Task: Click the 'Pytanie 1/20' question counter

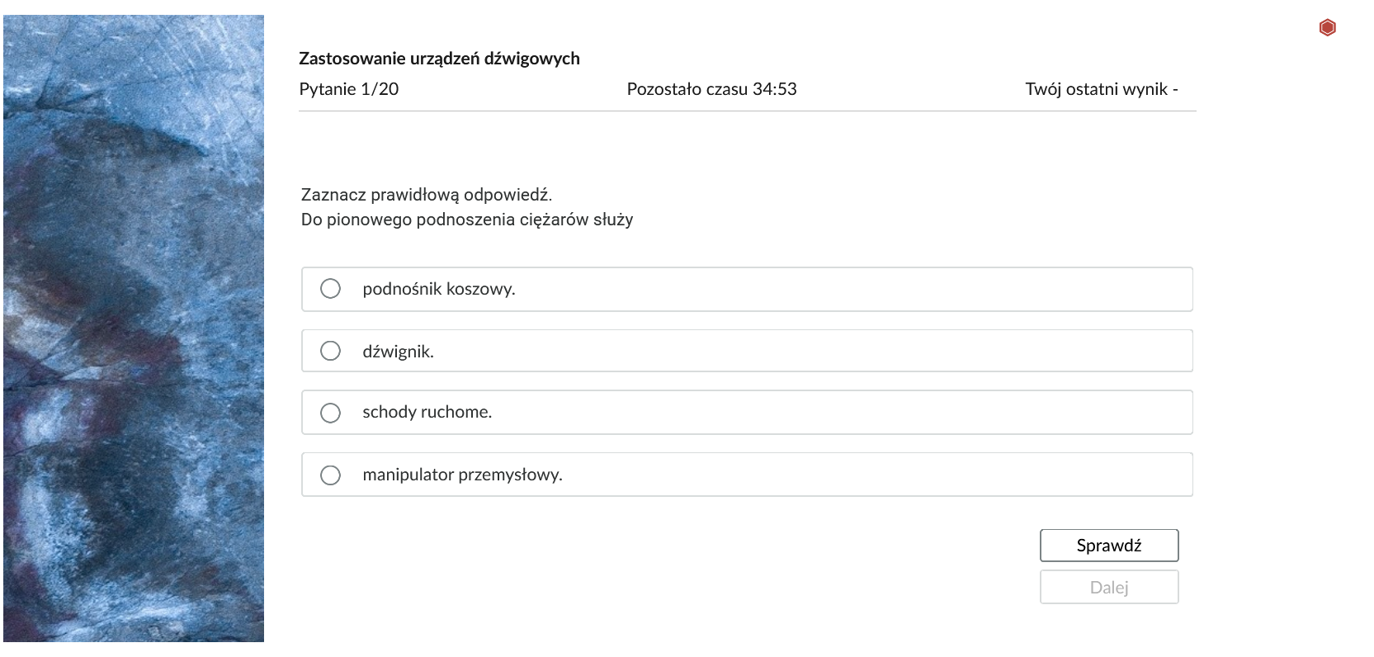Action: pyautogui.click(x=348, y=89)
